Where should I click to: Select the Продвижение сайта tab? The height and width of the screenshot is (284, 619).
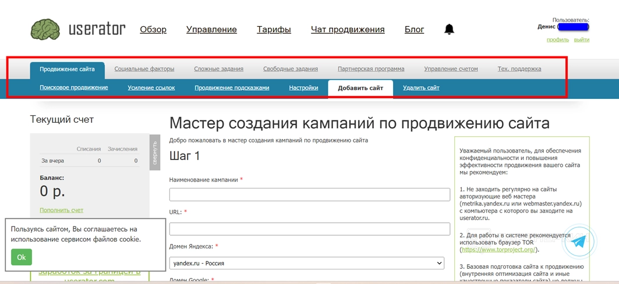[x=67, y=69]
